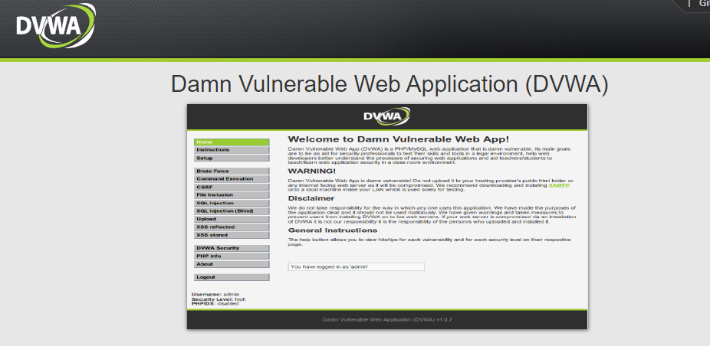
Task: Open DVWA Security settings
Action: coord(231,248)
